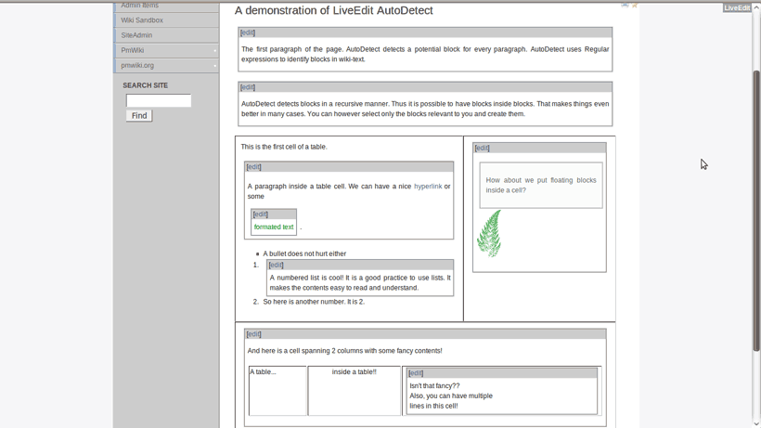
Task: Click the green 'formated text'
Action: 274,227
